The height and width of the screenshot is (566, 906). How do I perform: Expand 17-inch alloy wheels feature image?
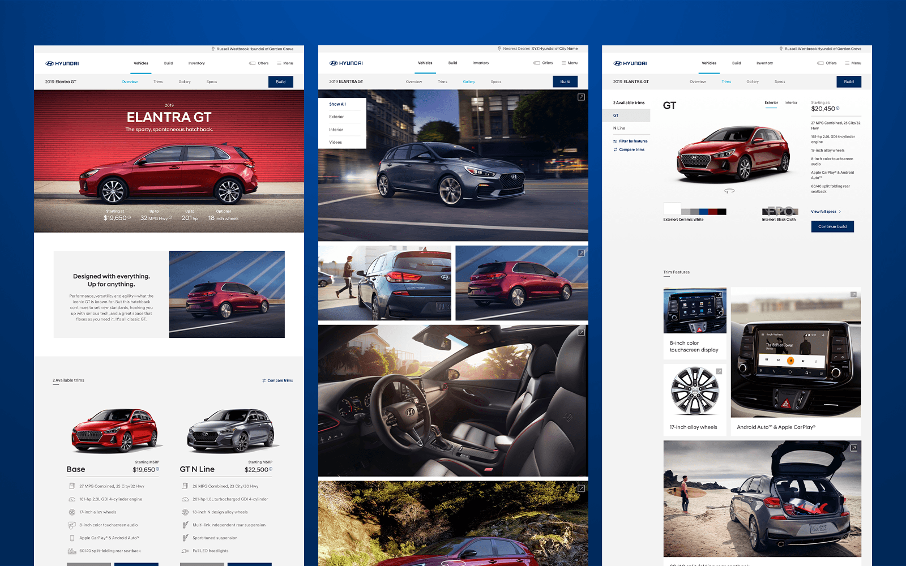point(719,371)
